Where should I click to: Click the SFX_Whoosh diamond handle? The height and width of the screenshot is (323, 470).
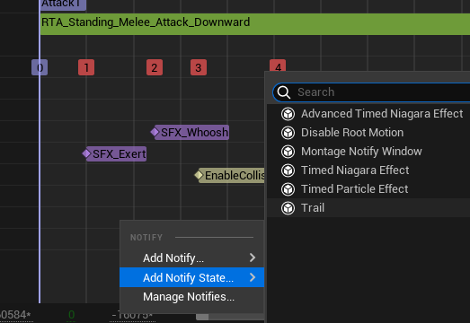[155, 132]
